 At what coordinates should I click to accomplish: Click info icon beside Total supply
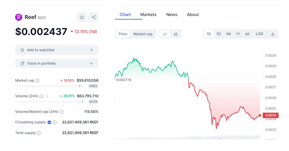39,133
